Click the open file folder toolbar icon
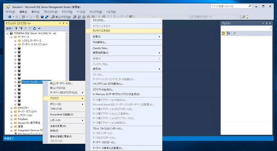The image size is (277, 151). coord(37,17)
